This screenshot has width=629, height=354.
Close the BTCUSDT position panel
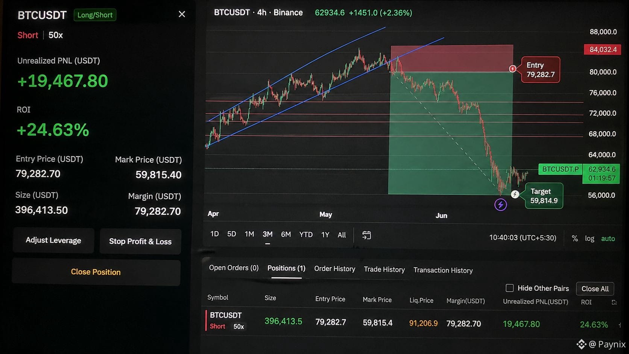[x=182, y=14]
